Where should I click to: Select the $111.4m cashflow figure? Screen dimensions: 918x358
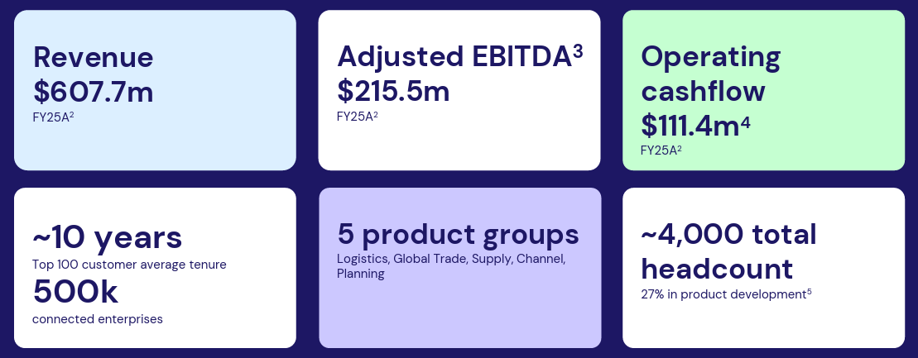click(689, 125)
